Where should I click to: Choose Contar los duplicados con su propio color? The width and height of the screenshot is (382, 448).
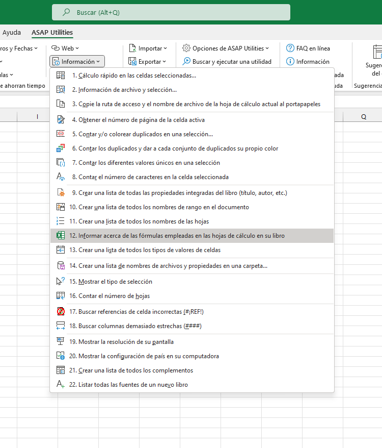(x=192, y=148)
